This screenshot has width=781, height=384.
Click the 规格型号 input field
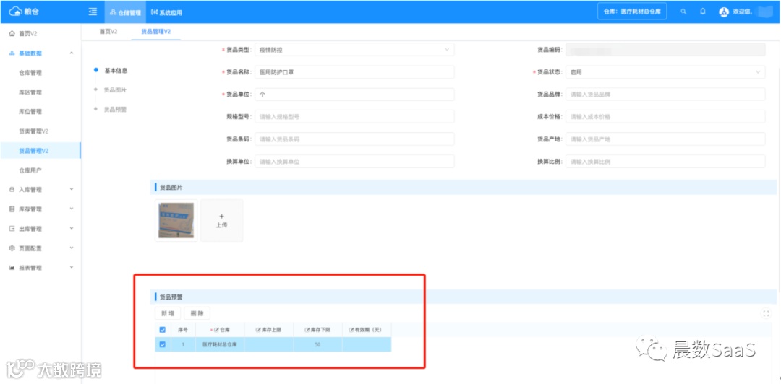pyautogui.click(x=354, y=117)
